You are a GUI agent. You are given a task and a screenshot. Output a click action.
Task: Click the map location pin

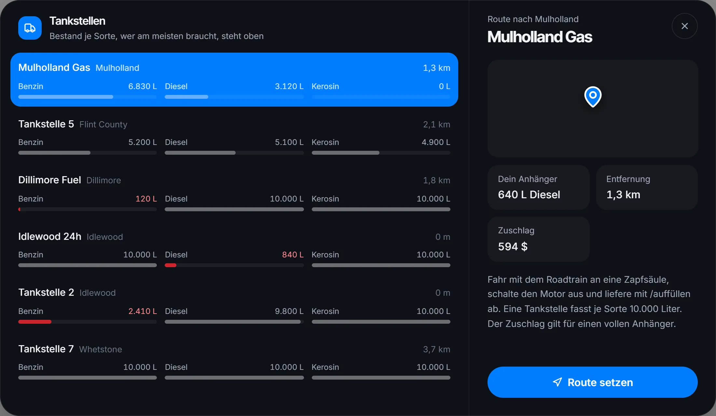click(x=593, y=97)
